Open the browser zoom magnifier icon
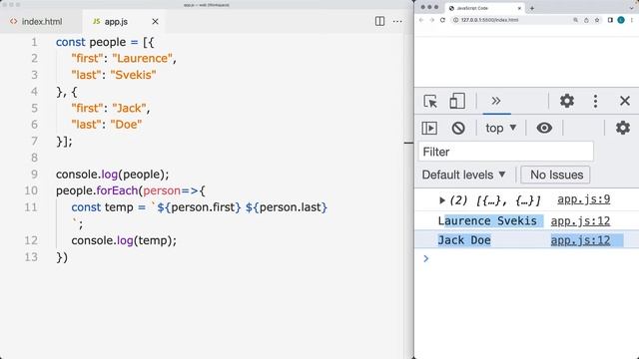Screen dimensions: 639x359 click(575, 20)
